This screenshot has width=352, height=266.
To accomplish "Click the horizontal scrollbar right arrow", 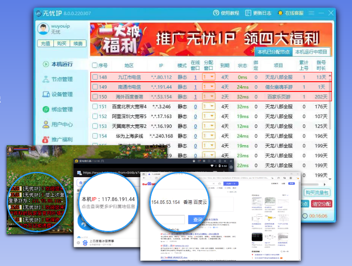I will pos(325,184).
